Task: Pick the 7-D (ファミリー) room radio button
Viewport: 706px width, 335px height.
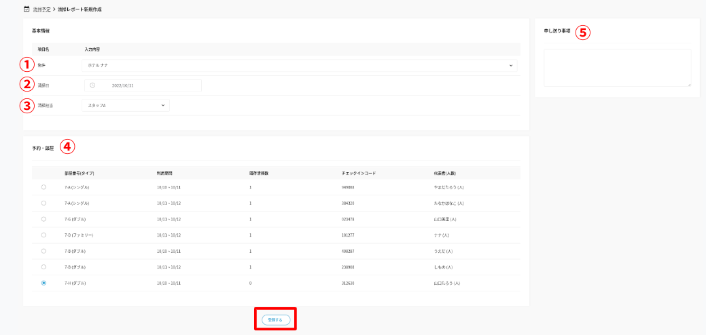Action: 43,235
